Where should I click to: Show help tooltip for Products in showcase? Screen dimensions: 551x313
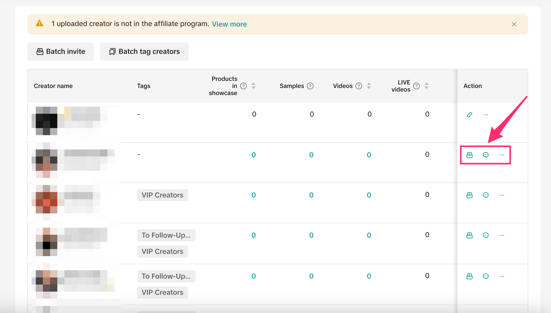(243, 86)
